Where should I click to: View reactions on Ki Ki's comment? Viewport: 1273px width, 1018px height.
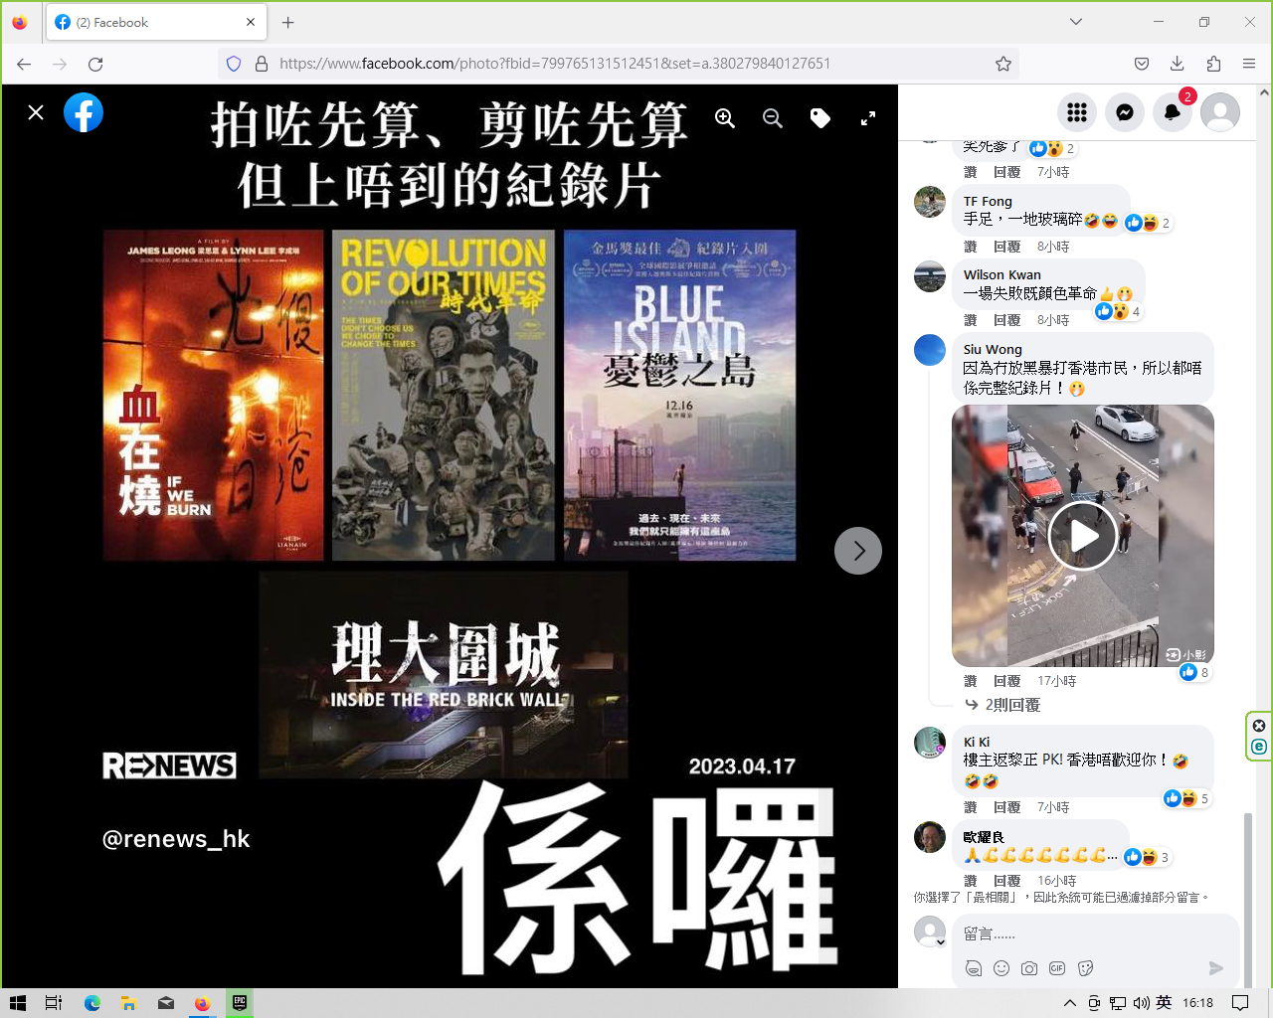click(x=1186, y=798)
